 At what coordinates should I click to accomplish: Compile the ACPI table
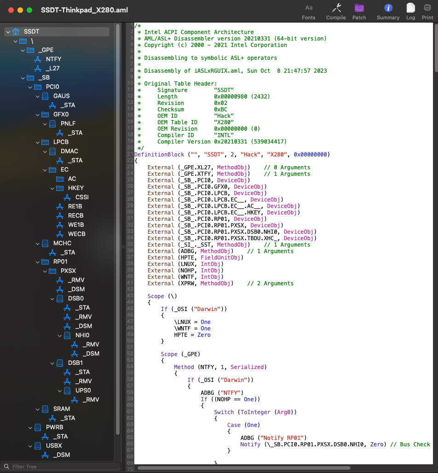tap(336, 12)
